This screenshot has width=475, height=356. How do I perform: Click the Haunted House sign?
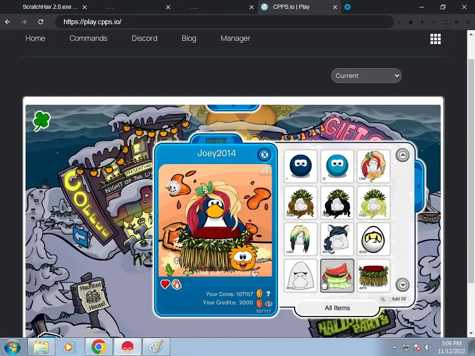(91, 296)
